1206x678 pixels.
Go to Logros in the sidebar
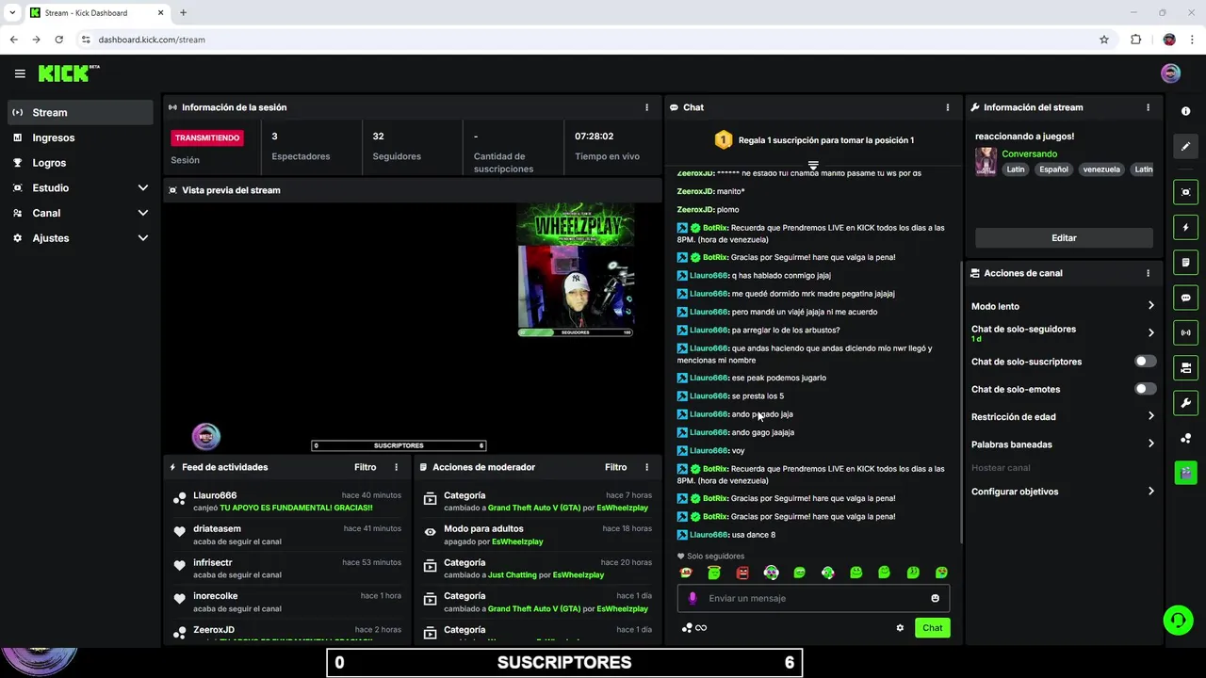[79, 163]
